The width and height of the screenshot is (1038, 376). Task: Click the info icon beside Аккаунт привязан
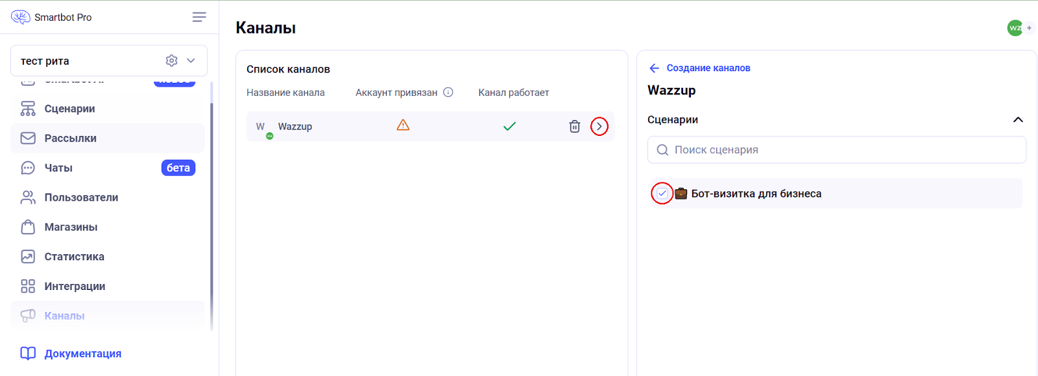(x=448, y=93)
